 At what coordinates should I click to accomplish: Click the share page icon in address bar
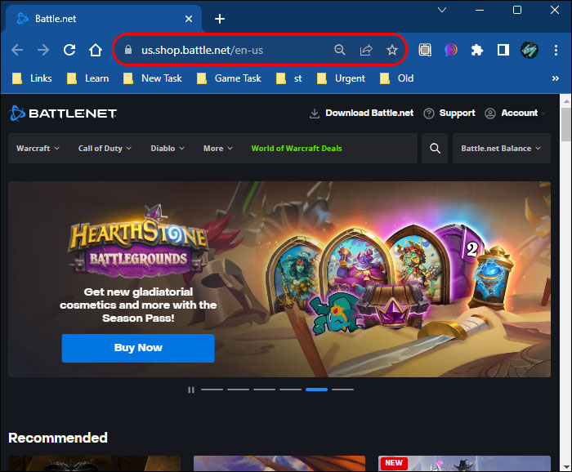click(x=366, y=50)
